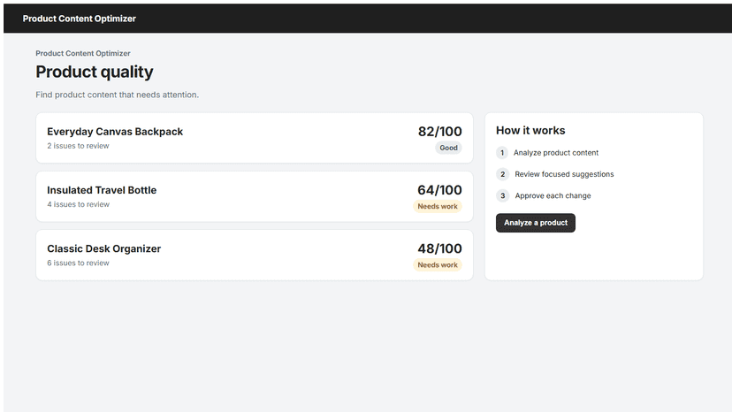This screenshot has width=732, height=412.
Task: Click Product Content Optimizer in the top bar
Action: [80, 19]
